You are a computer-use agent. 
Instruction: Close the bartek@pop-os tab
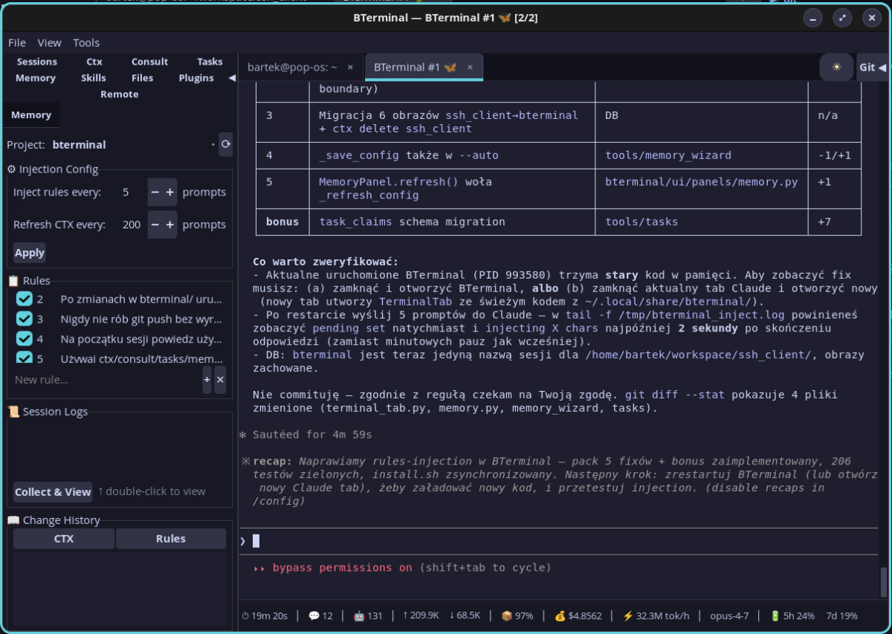(x=352, y=67)
